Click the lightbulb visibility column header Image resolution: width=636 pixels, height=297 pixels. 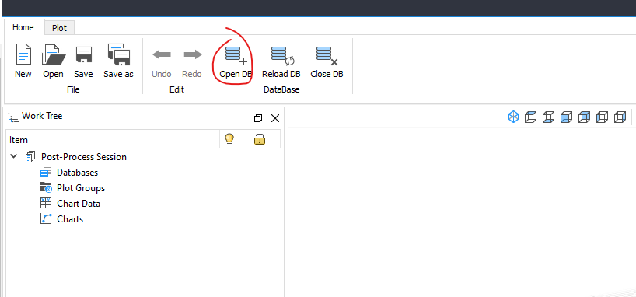[x=229, y=140]
